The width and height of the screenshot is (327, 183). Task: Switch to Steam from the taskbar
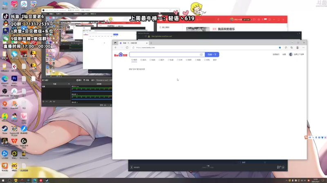point(47,181)
